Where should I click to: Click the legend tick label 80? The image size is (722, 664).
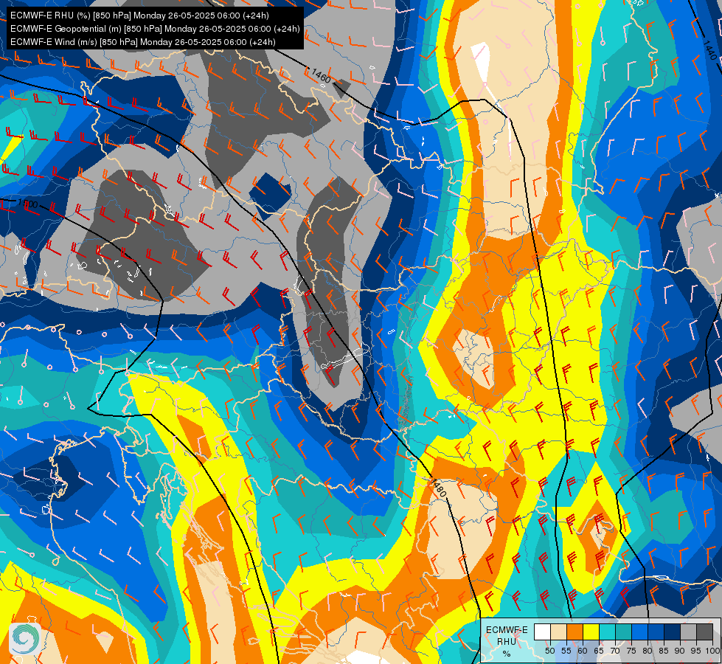(648, 651)
